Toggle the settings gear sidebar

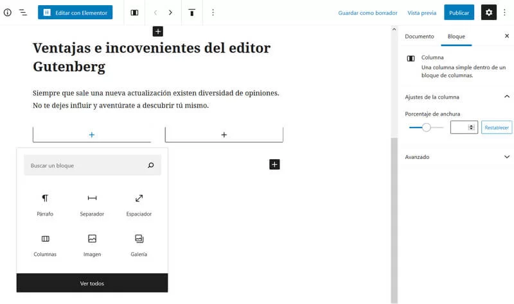tap(489, 12)
